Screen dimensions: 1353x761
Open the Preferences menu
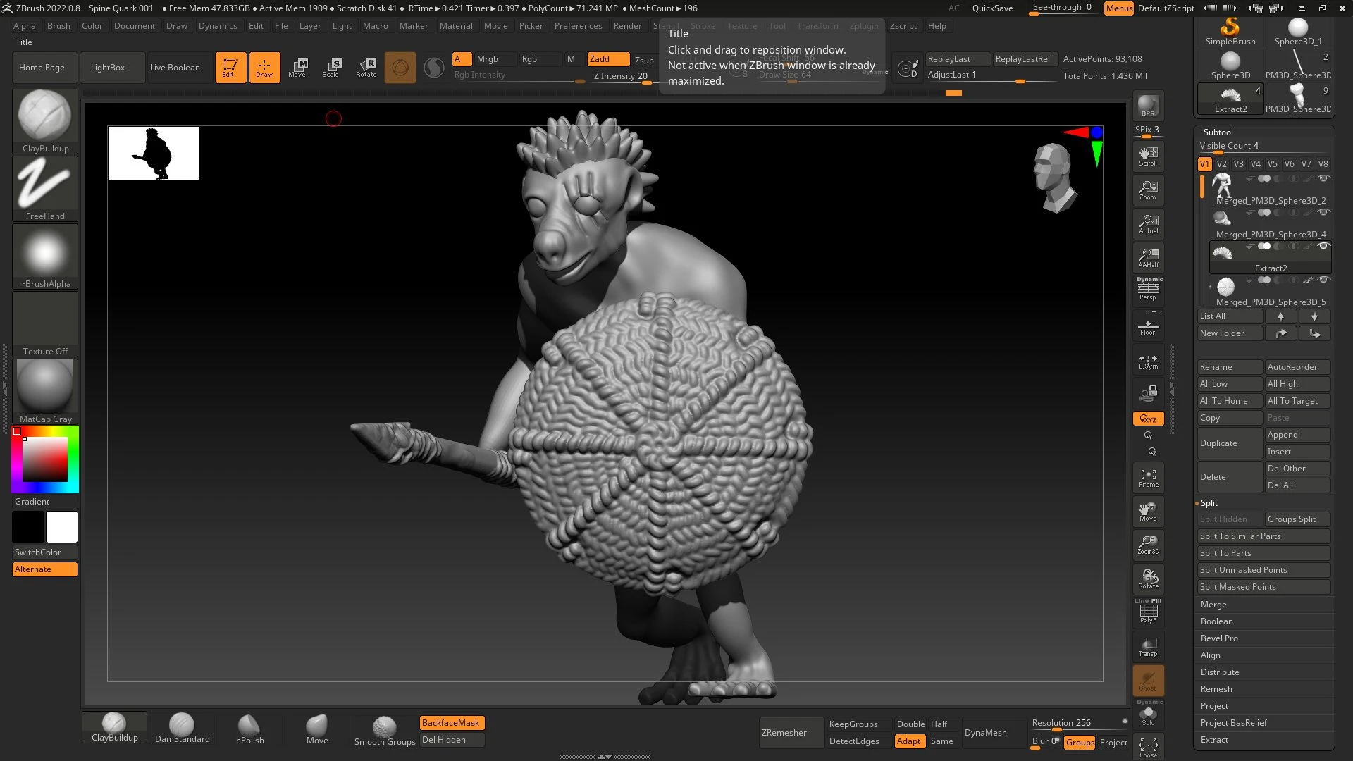(x=578, y=26)
